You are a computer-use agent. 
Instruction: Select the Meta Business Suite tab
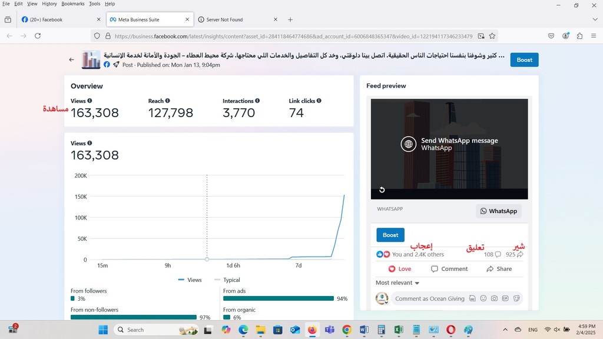[x=150, y=19]
